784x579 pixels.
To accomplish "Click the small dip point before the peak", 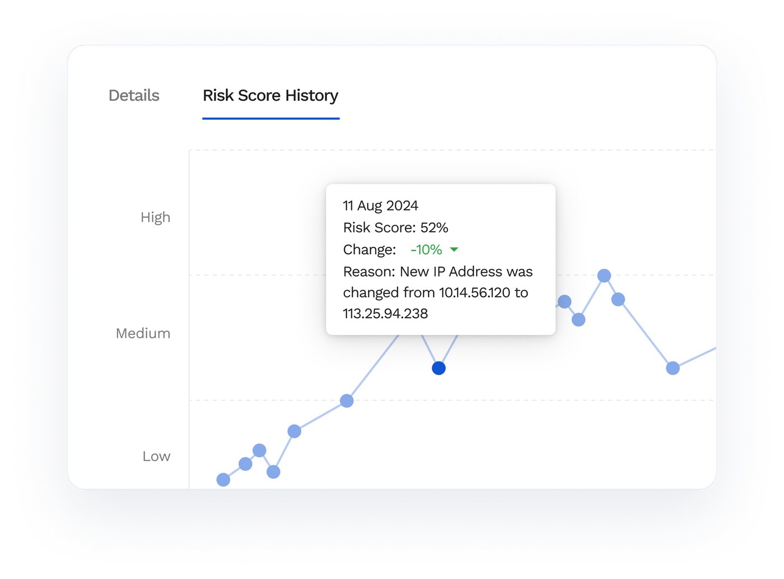I will pos(578,320).
